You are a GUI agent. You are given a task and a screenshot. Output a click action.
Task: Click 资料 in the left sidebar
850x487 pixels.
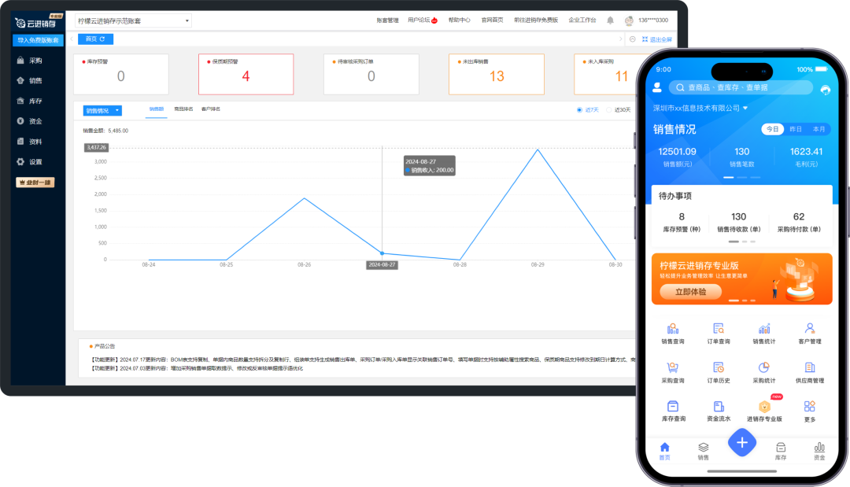[35, 142]
